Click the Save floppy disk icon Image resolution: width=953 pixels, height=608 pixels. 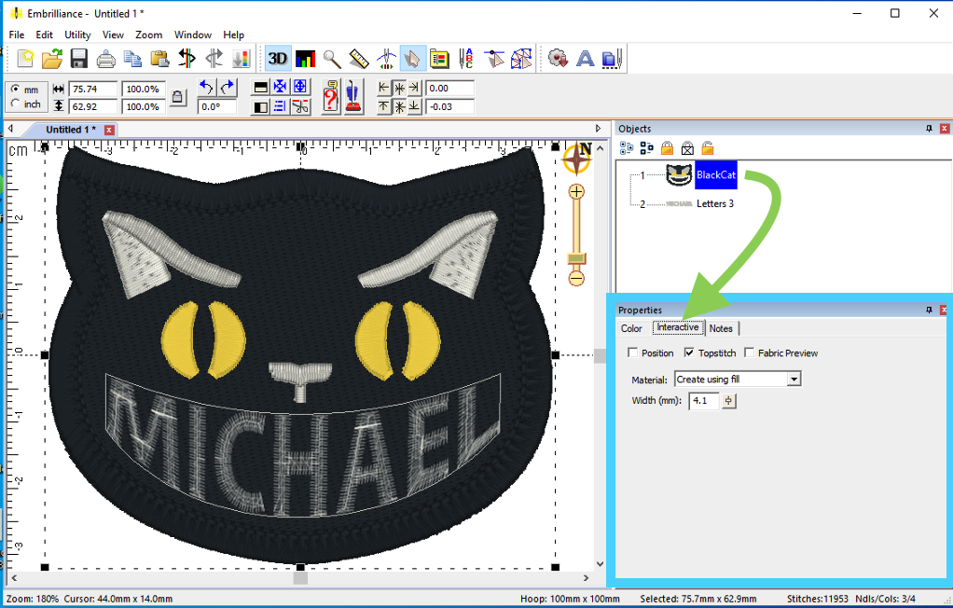click(x=79, y=59)
